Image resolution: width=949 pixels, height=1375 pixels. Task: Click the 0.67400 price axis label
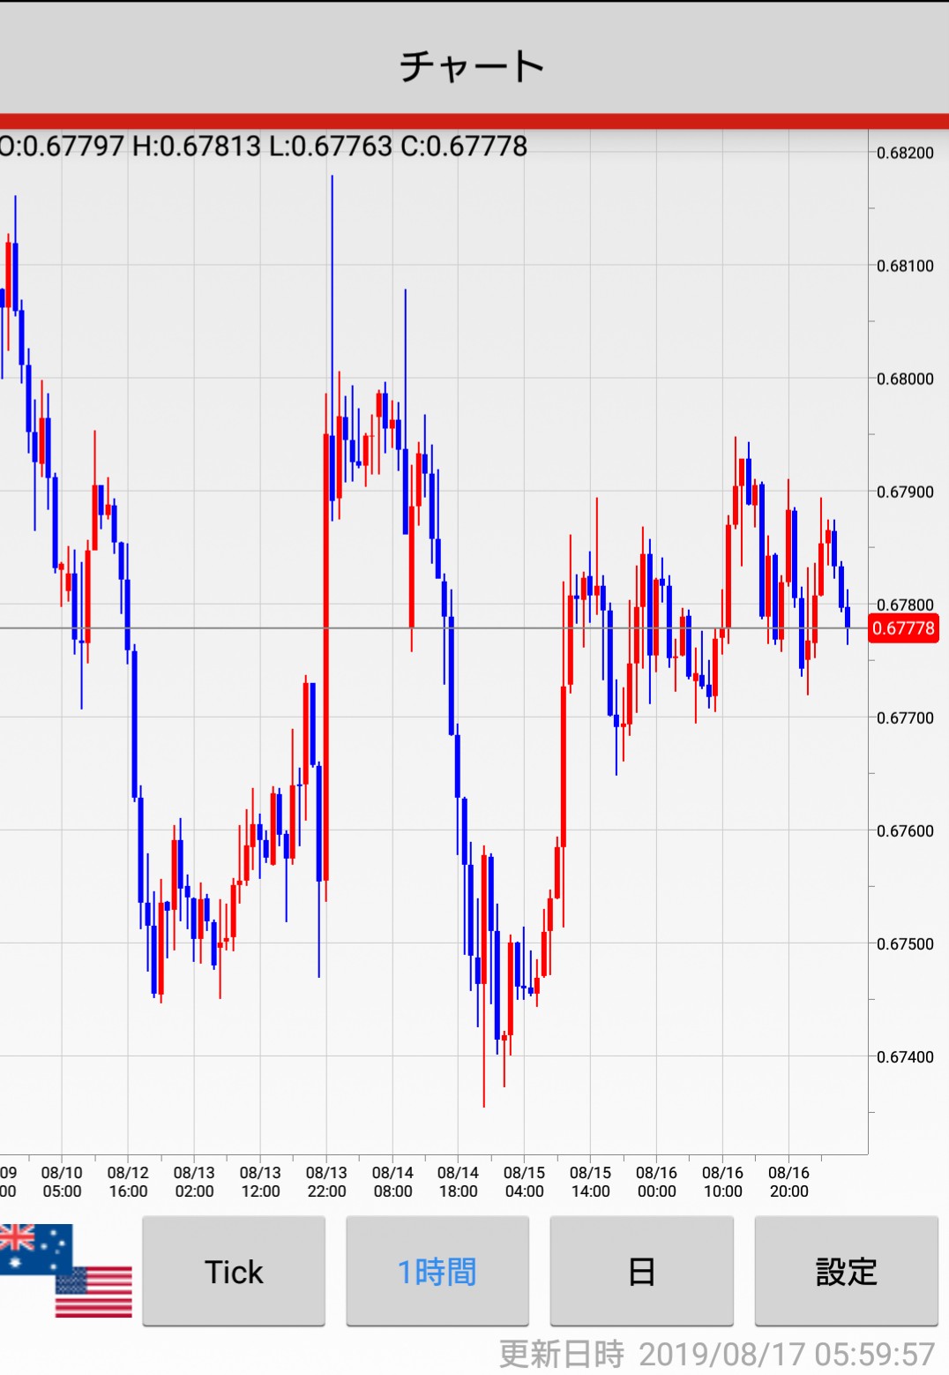pos(905,1056)
